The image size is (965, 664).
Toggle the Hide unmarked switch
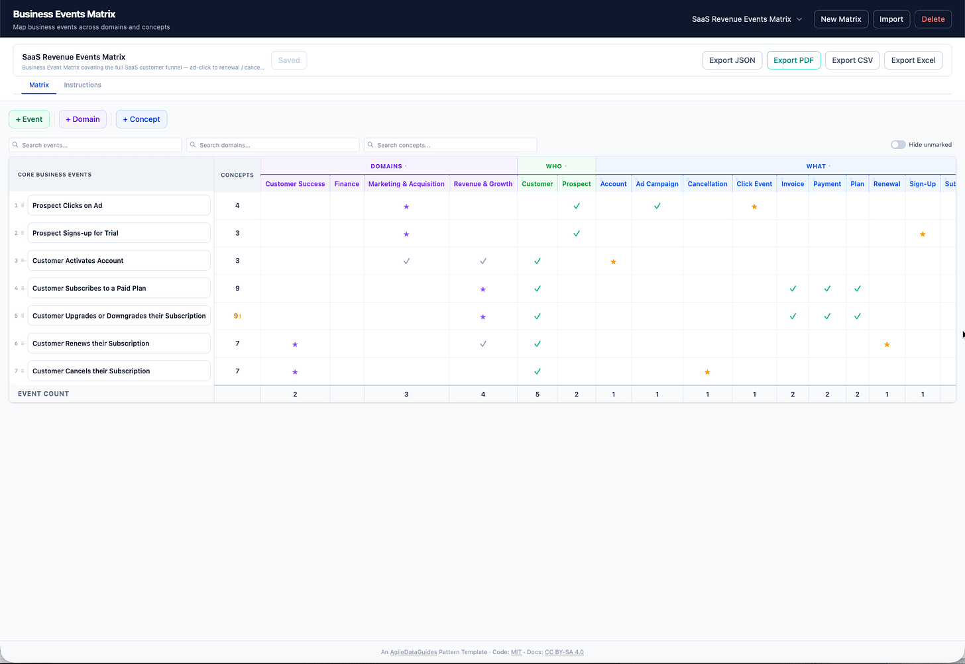click(x=898, y=144)
